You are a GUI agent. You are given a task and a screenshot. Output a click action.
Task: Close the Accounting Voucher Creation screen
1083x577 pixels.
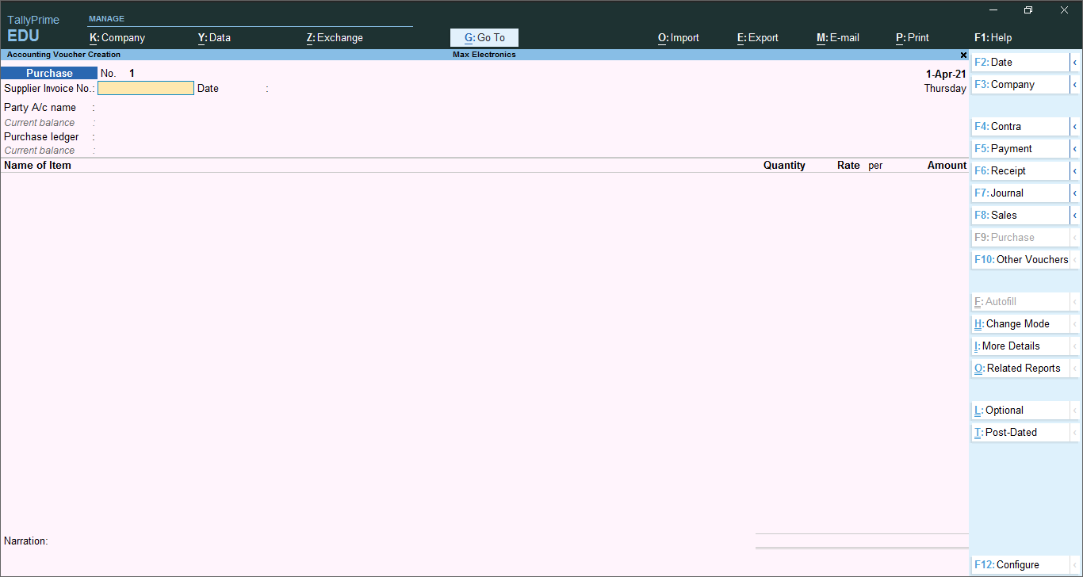[963, 55]
